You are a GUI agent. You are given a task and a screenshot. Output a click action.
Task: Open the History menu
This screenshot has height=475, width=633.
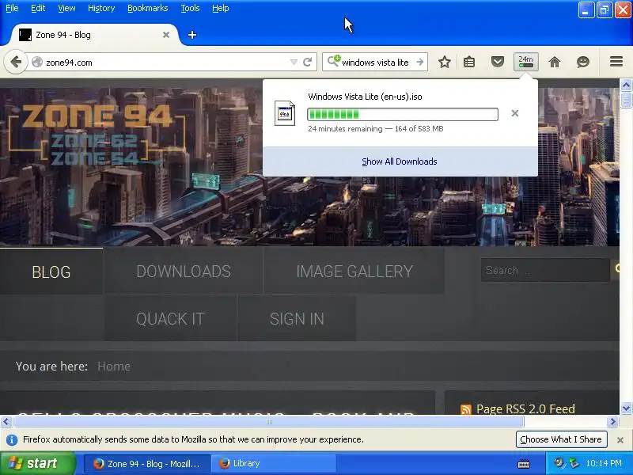pyautogui.click(x=101, y=8)
